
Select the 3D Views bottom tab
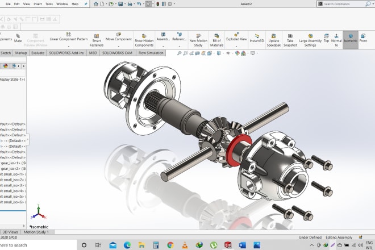tap(10, 232)
